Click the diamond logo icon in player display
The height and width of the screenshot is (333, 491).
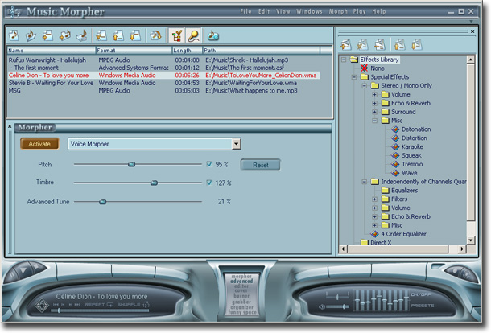click(x=42, y=306)
